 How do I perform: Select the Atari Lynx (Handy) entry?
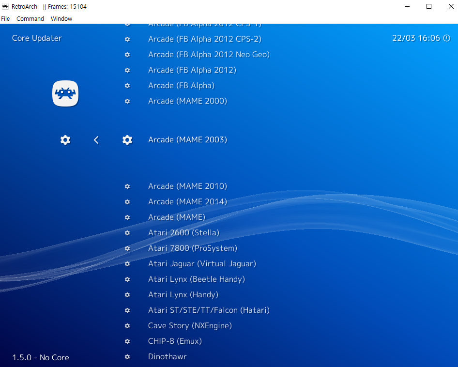coord(183,295)
